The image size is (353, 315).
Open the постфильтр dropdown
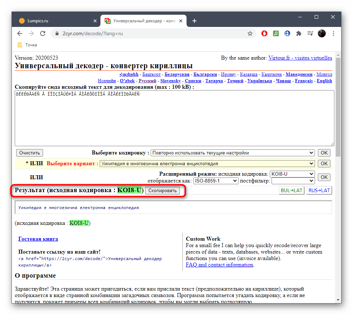(x=293, y=181)
